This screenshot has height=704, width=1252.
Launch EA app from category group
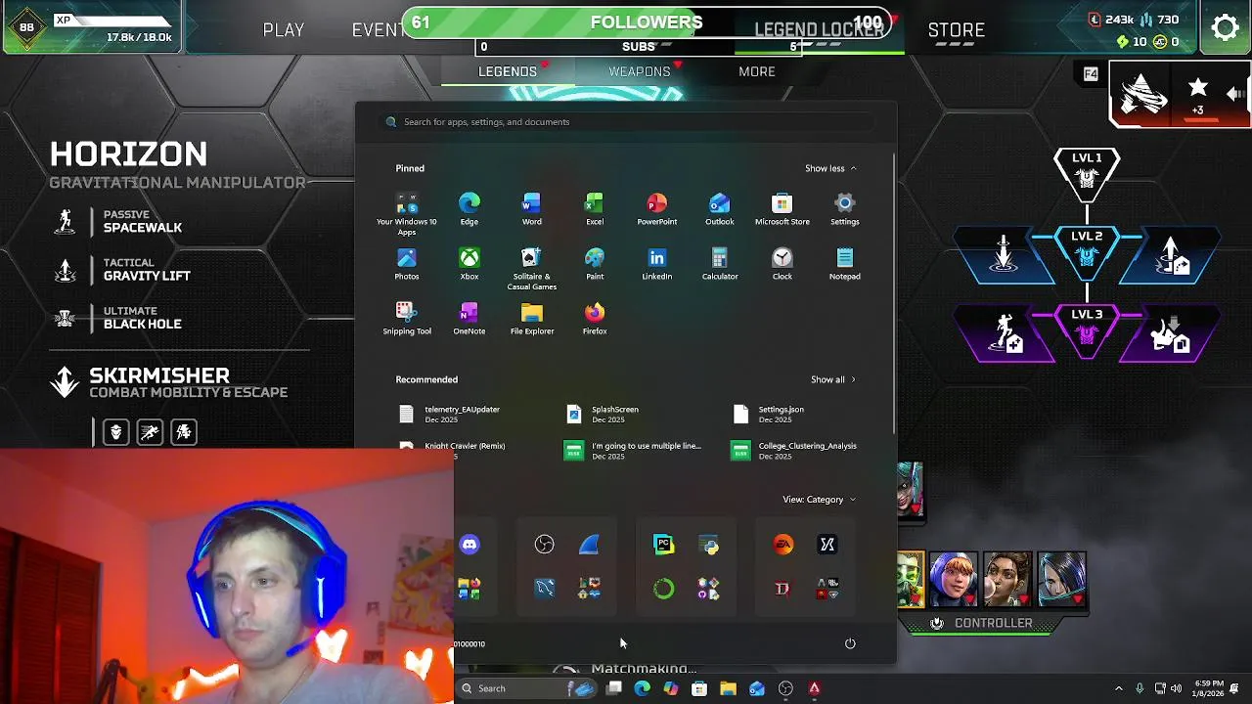tap(782, 545)
